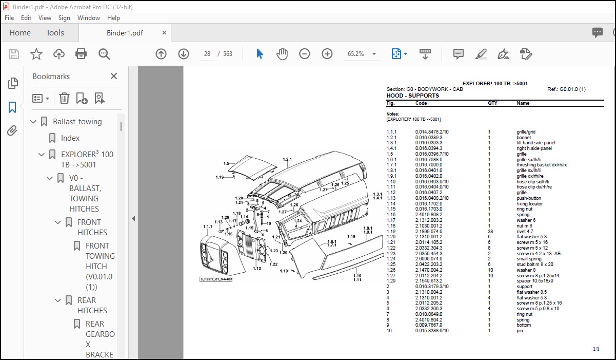
Task: Click the upload to cloud icon
Action: coord(59,54)
